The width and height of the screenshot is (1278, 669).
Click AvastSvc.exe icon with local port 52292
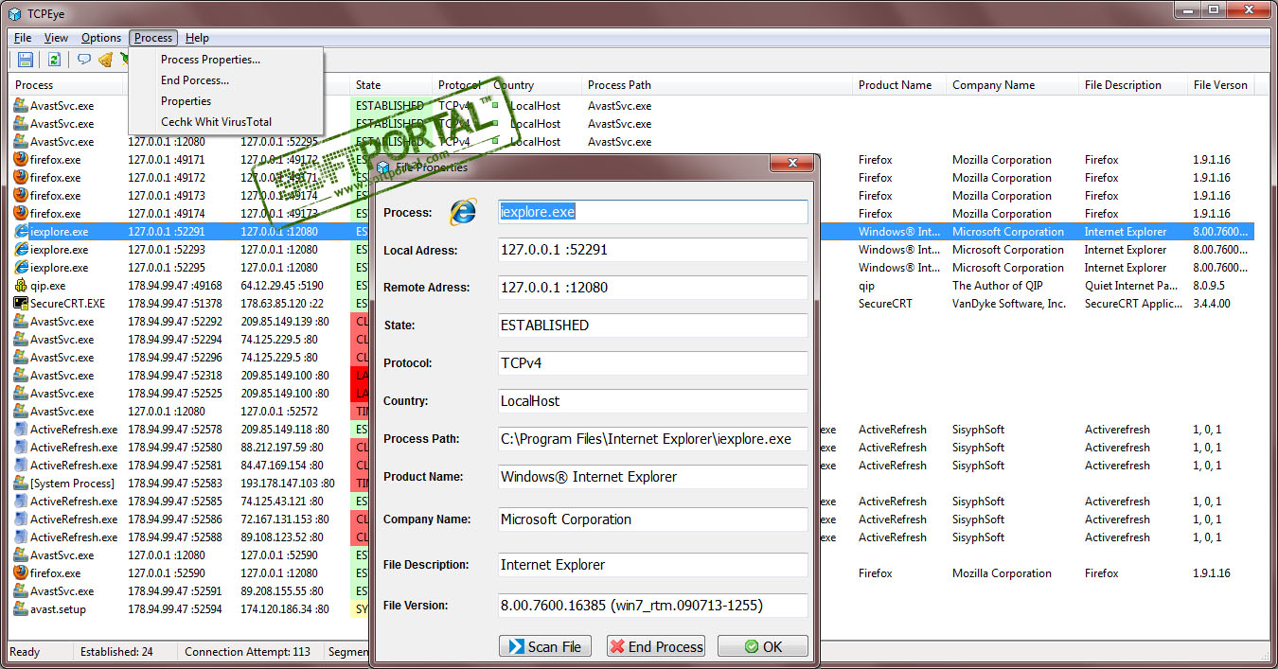click(x=21, y=322)
